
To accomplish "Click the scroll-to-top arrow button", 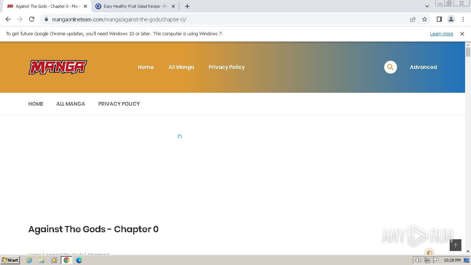I will (x=456, y=245).
